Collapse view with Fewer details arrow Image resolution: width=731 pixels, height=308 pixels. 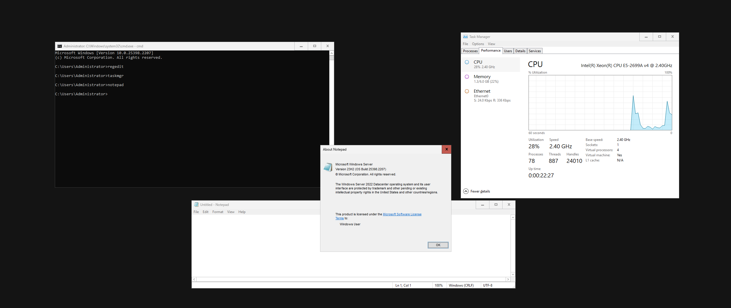pyautogui.click(x=466, y=191)
